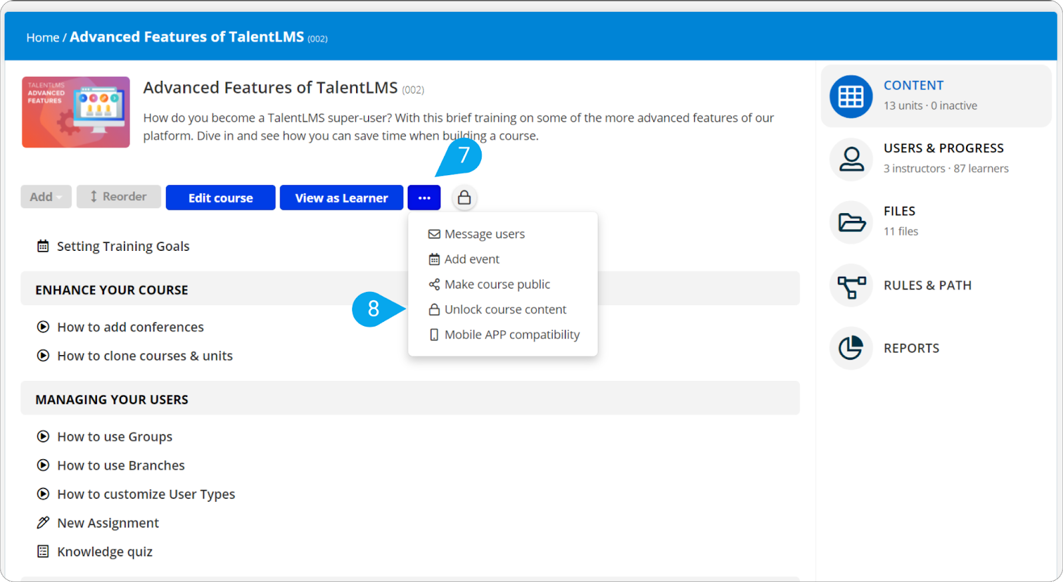Click the course title heading Advanced Features of TalentLMS

tap(270, 88)
